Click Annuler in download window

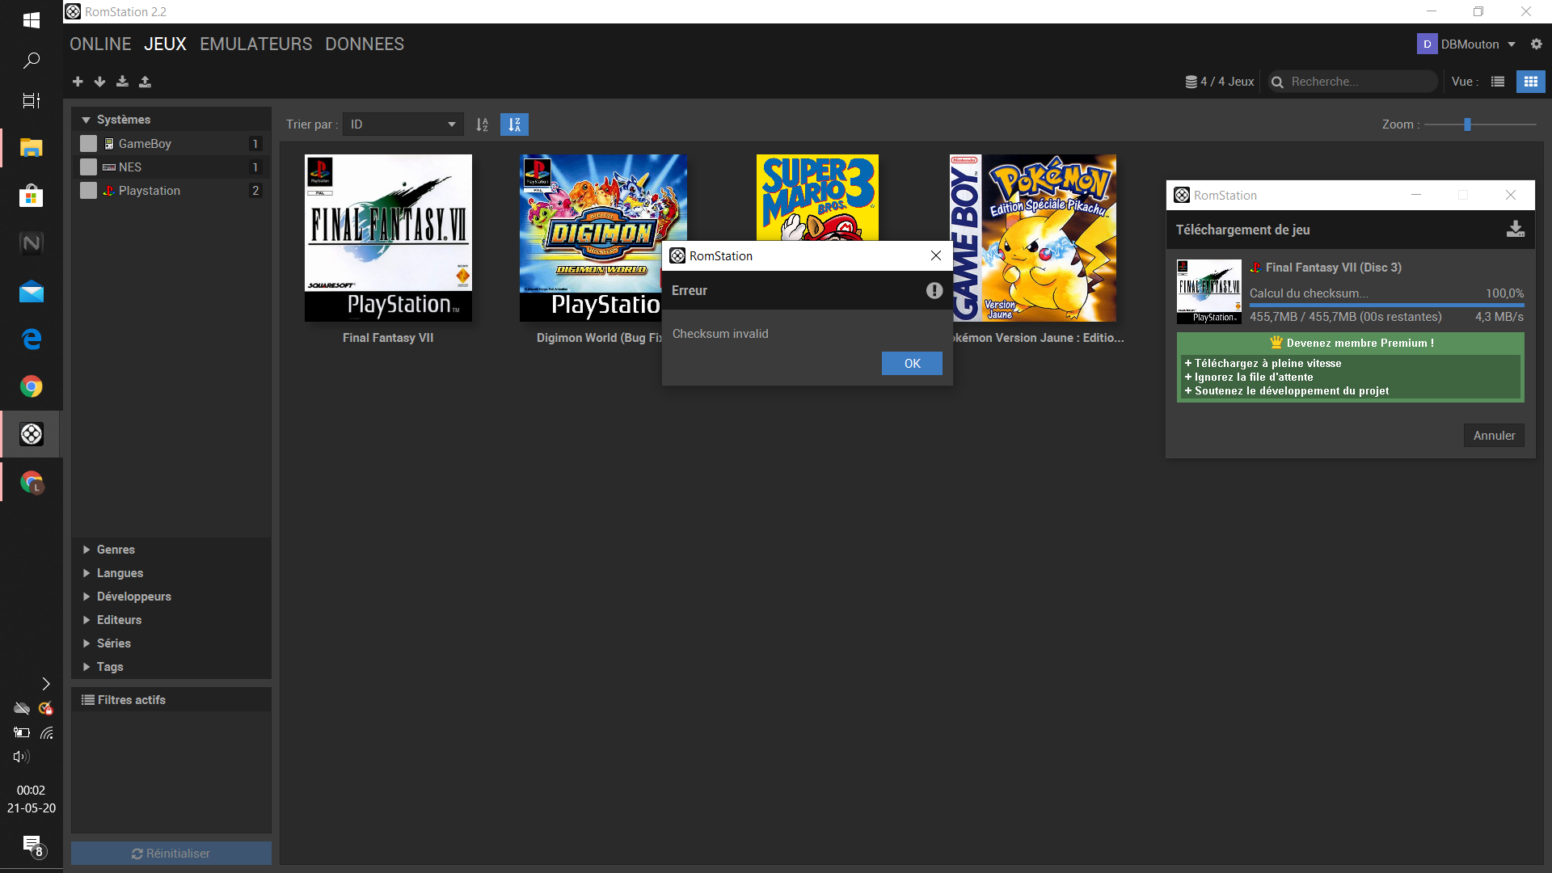pos(1494,436)
